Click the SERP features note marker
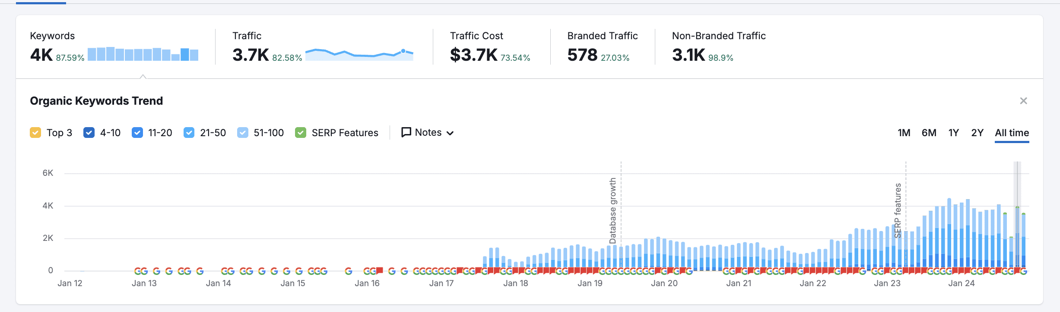The height and width of the screenshot is (312, 1060). pos(898,210)
